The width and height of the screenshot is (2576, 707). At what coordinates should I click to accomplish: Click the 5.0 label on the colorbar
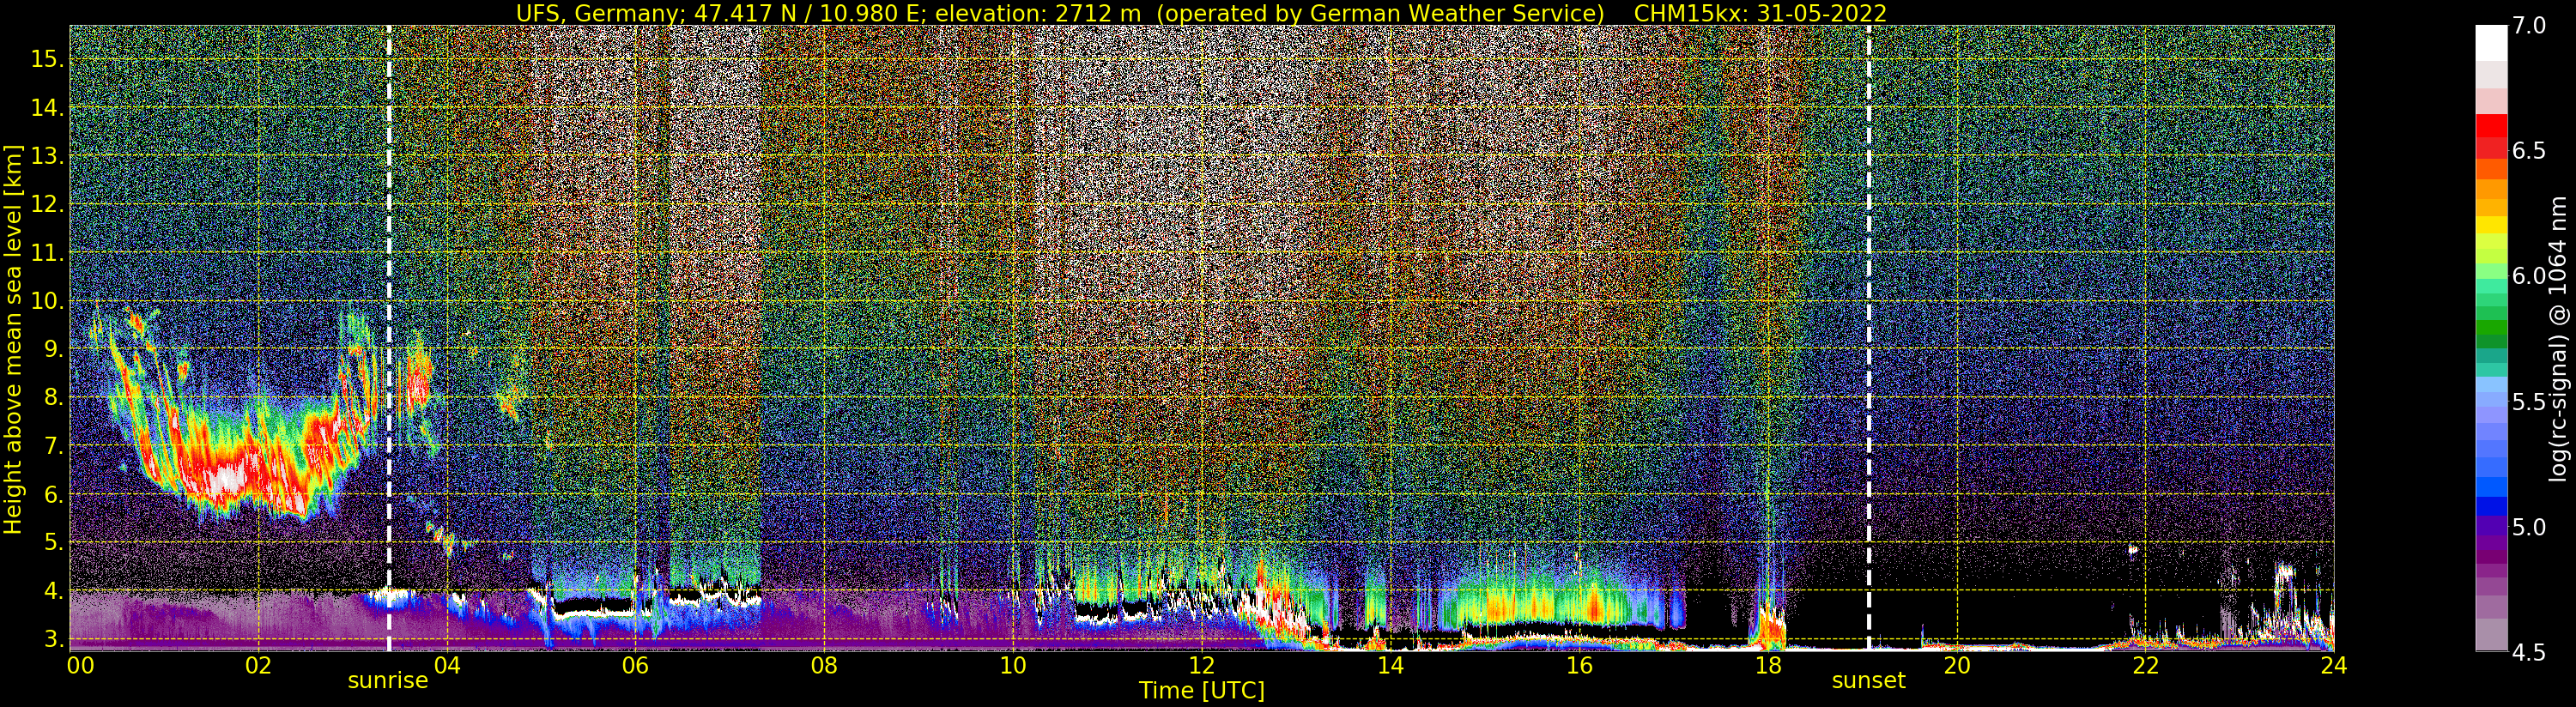click(x=2529, y=527)
